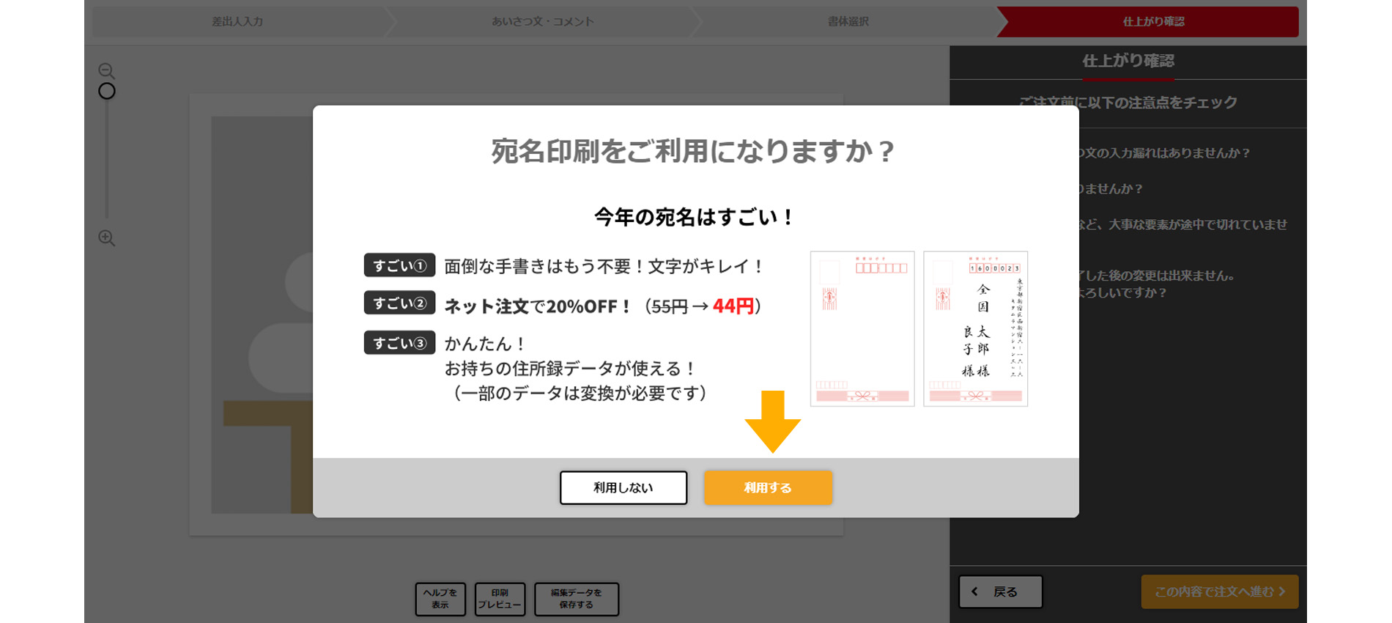The height and width of the screenshot is (623, 1392).
Task: Click the heading 宛名印刷をご利用になりますか?
Action: point(692,151)
